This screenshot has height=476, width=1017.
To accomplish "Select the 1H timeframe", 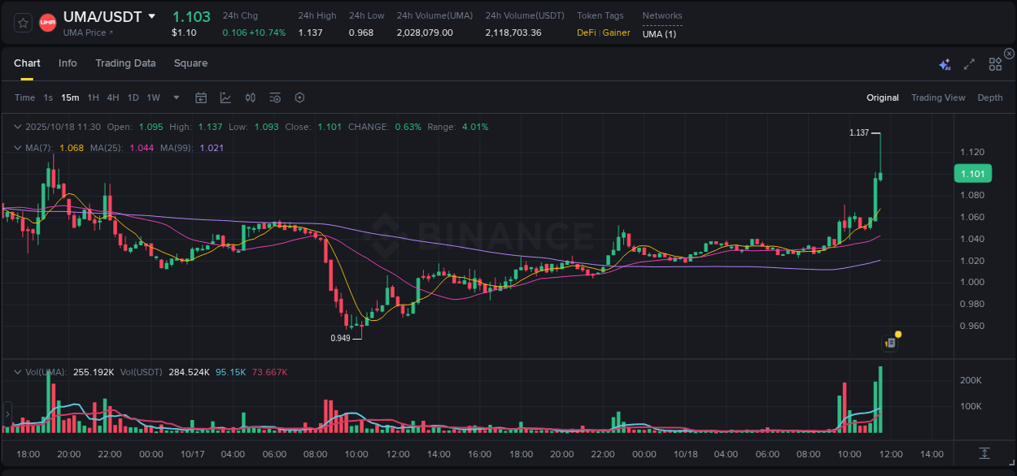I will [93, 97].
